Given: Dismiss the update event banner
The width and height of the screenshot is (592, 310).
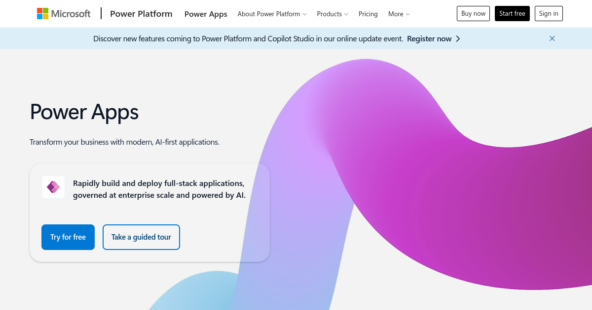Looking at the screenshot, I should point(552,38).
